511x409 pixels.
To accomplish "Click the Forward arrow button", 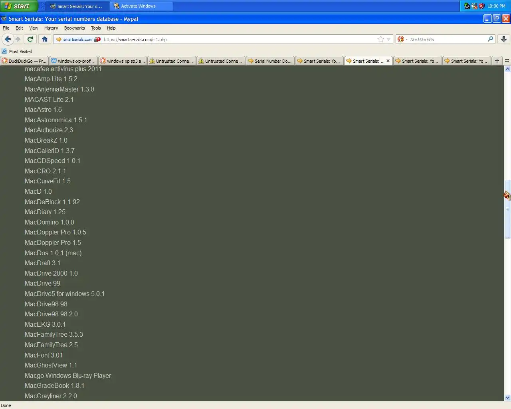I will 18,39.
